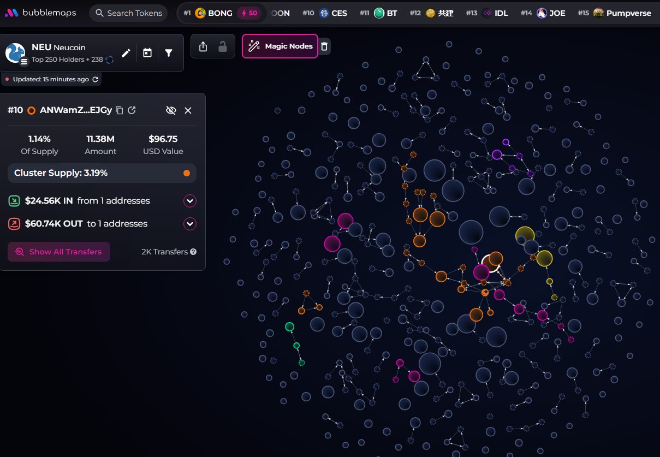The height and width of the screenshot is (457, 660).
Task: Copy the ANWamZ...EJGy wallet address
Action: [120, 110]
